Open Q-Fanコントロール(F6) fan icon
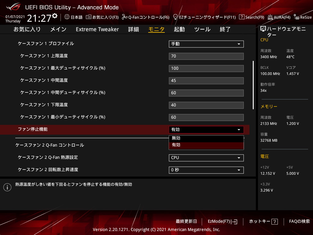Viewport: 313px width, 235px height. tap(125, 17)
